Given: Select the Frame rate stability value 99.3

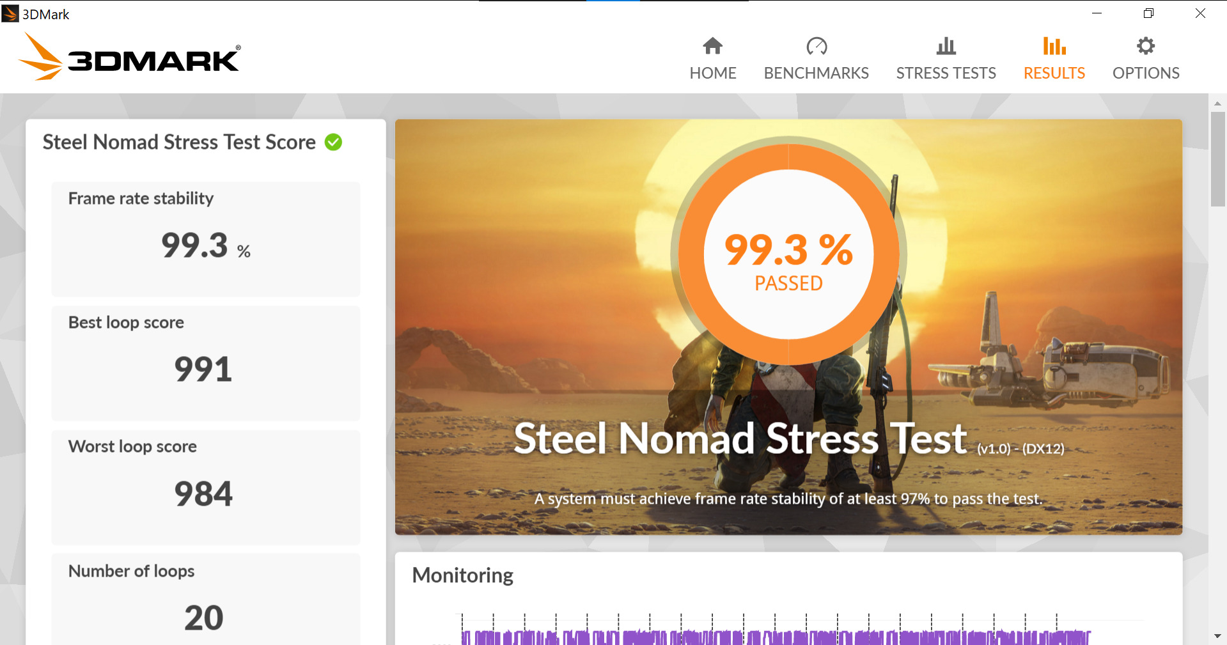Looking at the screenshot, I should pos(194,245).
